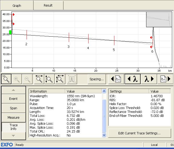The height and width of the screenshot is (149, 174).
Task: Open the Spacing settings button
Action: pos(96,79)
